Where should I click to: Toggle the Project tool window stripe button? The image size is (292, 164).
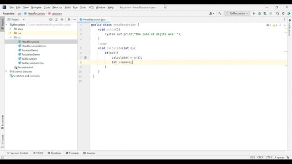click(x=2, y=24)
